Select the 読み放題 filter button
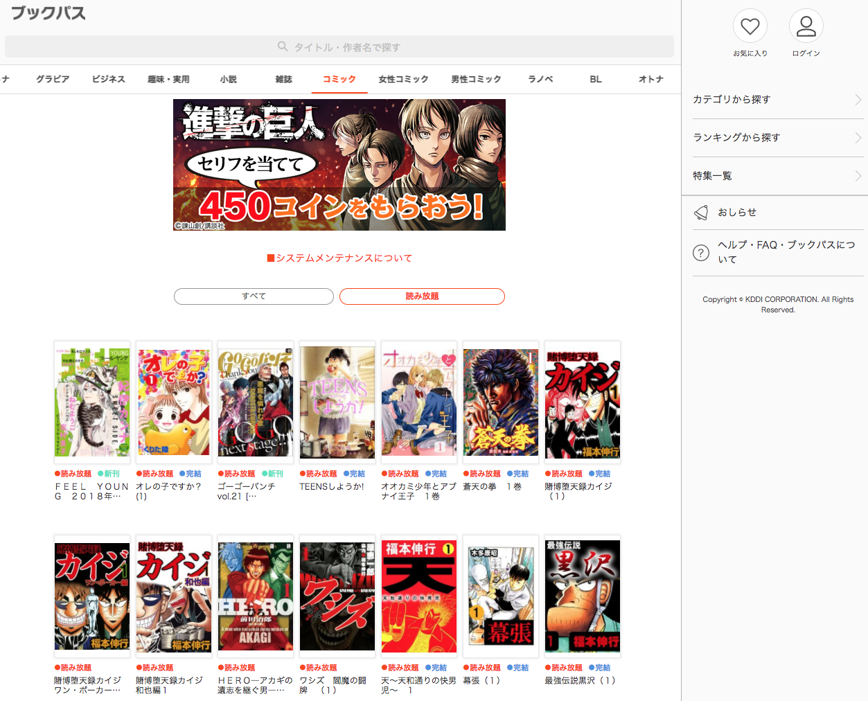The height and width of the screenshot is (701, 868). [422, 296]
